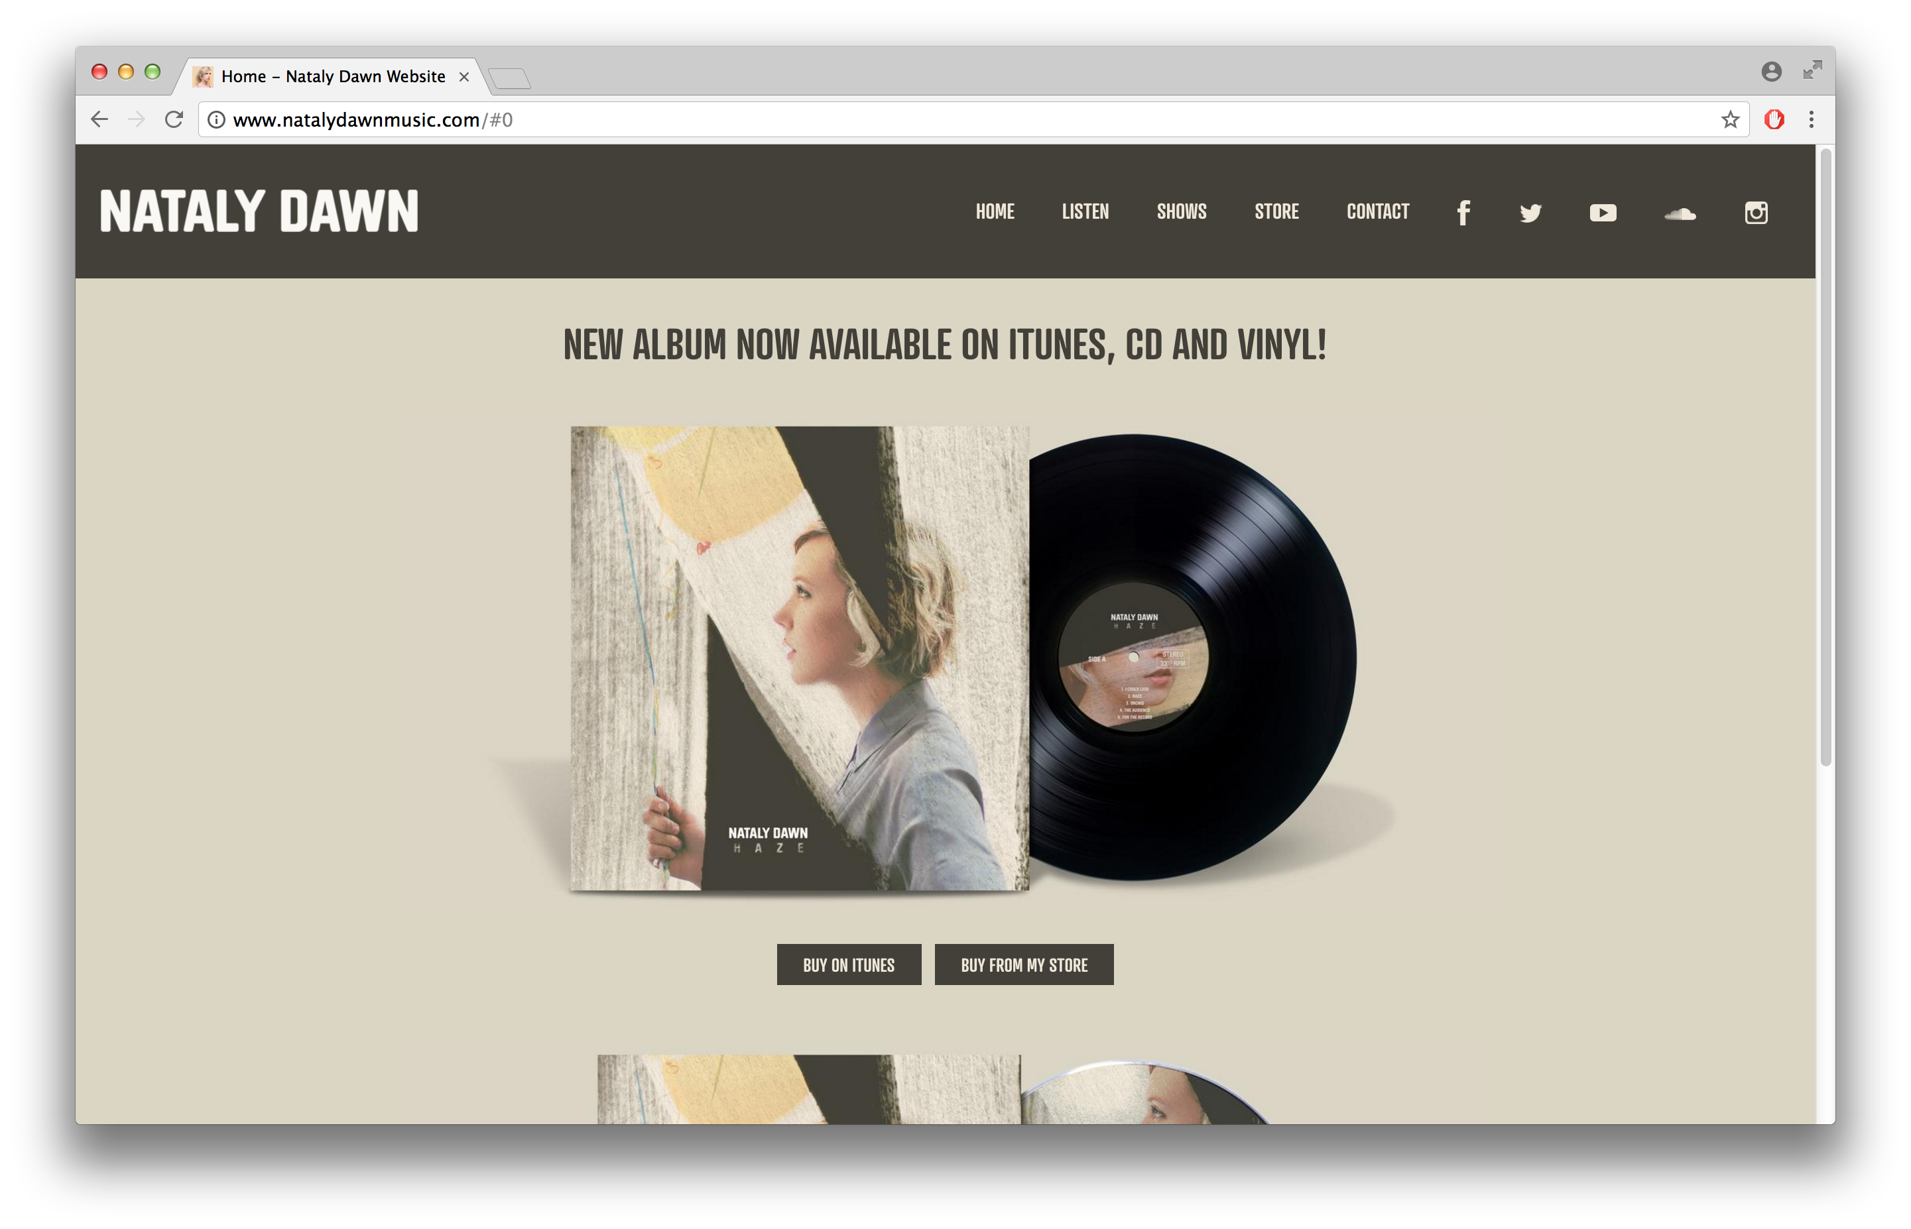The width and height of the screenshot is (1911, 1229).
Task: Open the Chrome three-dot menu
Action: (1812, 120)
